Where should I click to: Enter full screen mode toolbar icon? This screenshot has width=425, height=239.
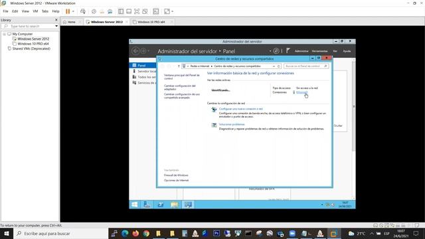137,11
